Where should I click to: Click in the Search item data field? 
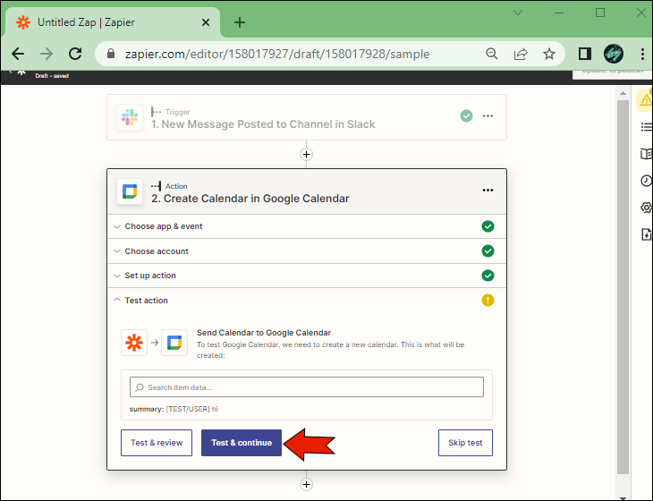pos(307,387)
